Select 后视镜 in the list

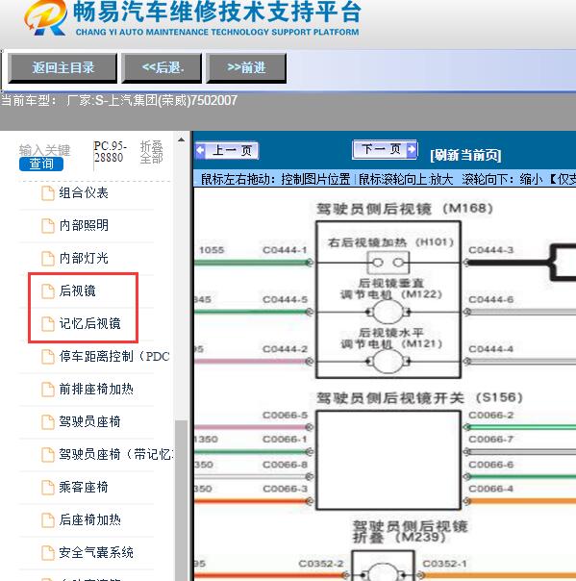[x=78, y=290]
